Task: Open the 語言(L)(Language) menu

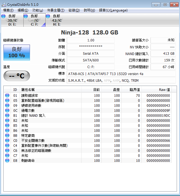Action: click(113, 10)
